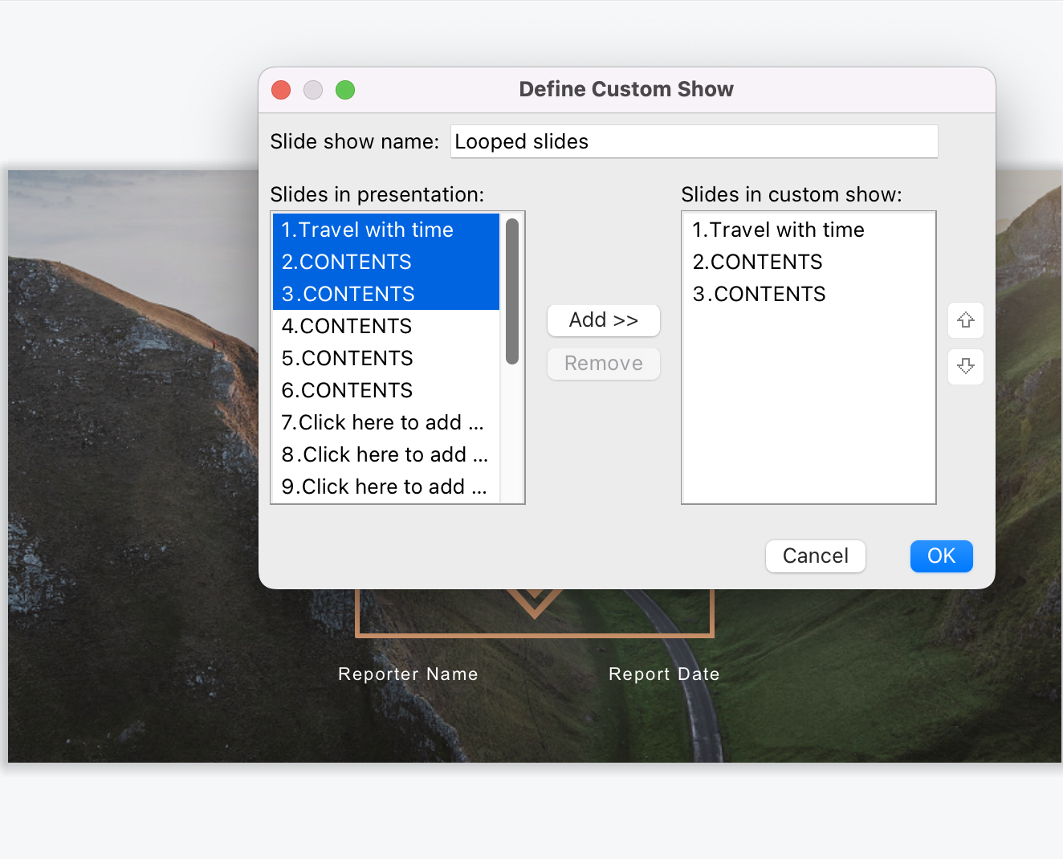The height and width of the screenshot is (859, 1063).
Task: Click 'Reporter Name' text on the slide
Action: (408, 674)
